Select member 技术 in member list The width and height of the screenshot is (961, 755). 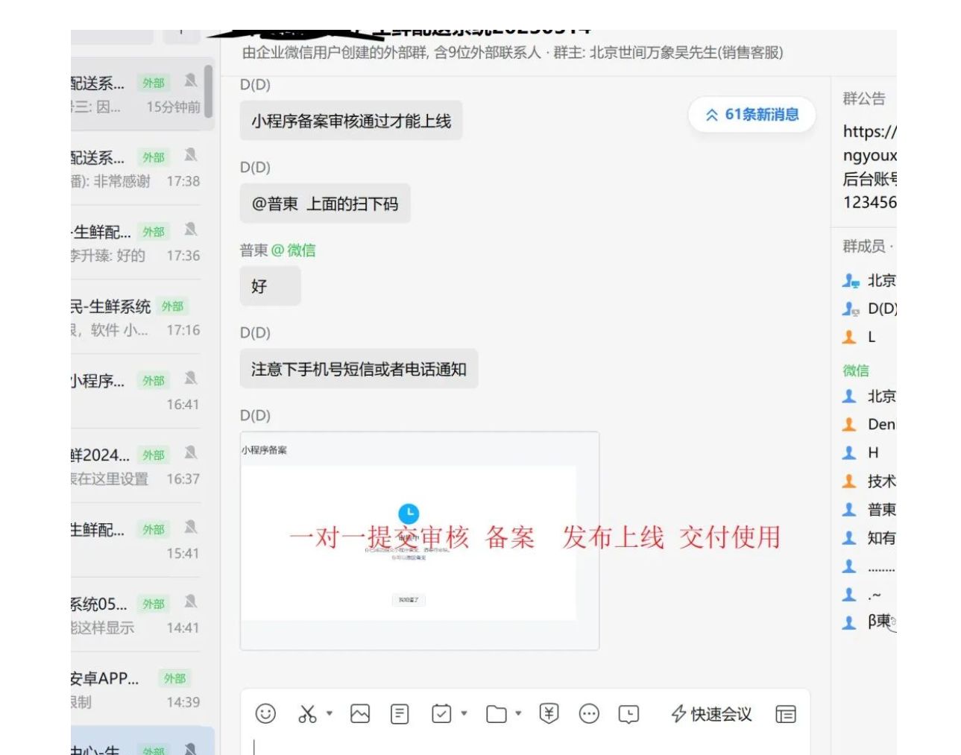click(x=869, y=481)
